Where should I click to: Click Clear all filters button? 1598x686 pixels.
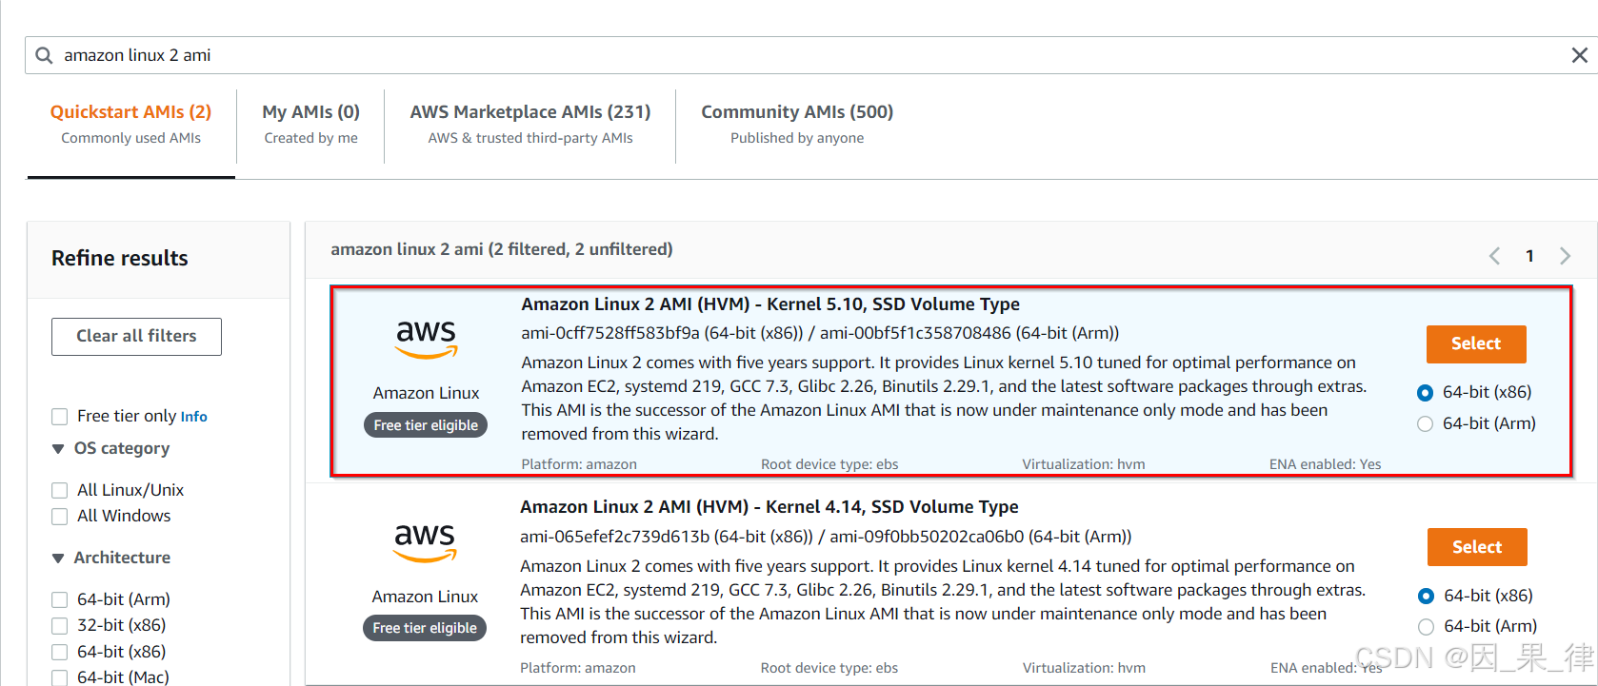click(136, 336)
